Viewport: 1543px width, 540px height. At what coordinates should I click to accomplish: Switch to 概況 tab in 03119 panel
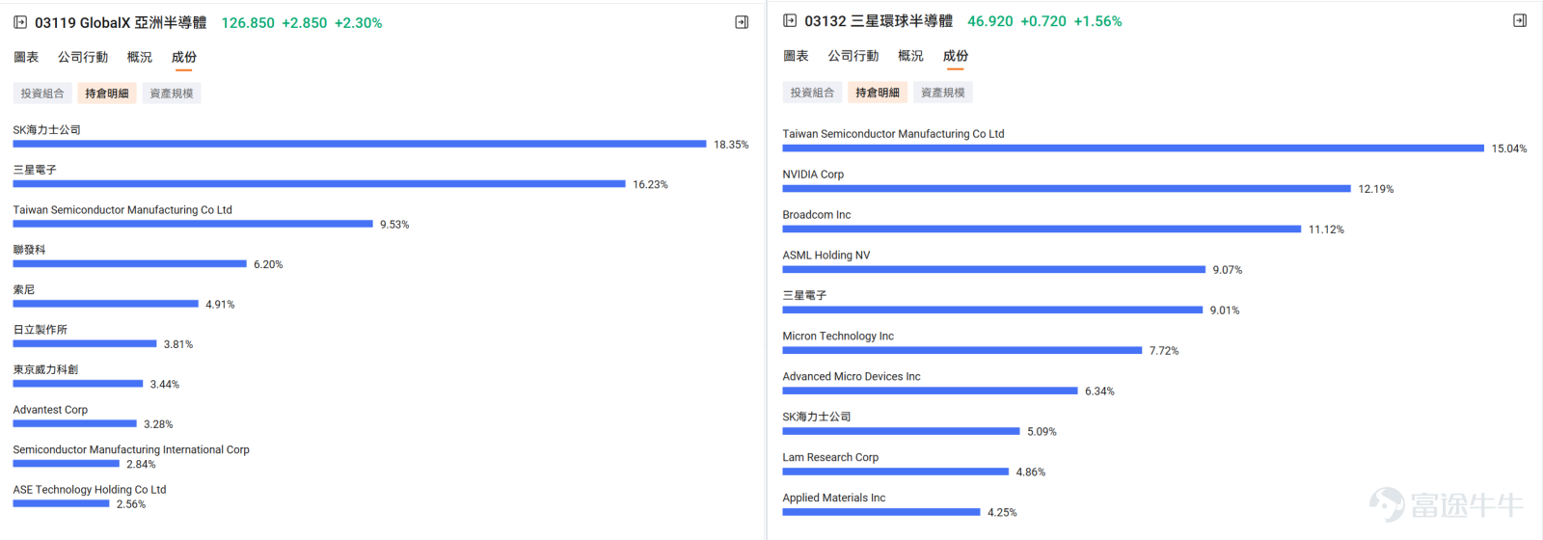click(x=140, y=57)
